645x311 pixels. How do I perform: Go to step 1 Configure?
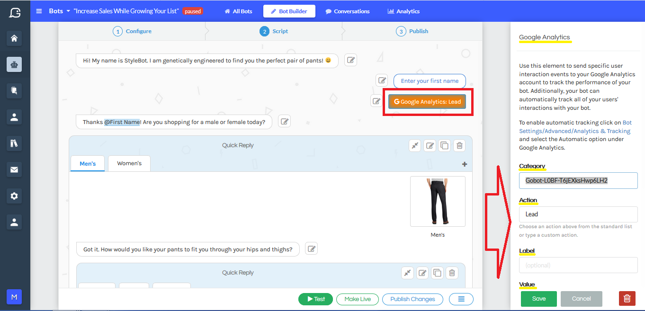pyautogui.click(x=132, y=31)
